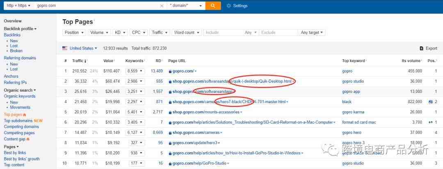Click SERP feature icon in hero7-black row
The width and height of the screenshot is (443, 169).
coord(431,102)
